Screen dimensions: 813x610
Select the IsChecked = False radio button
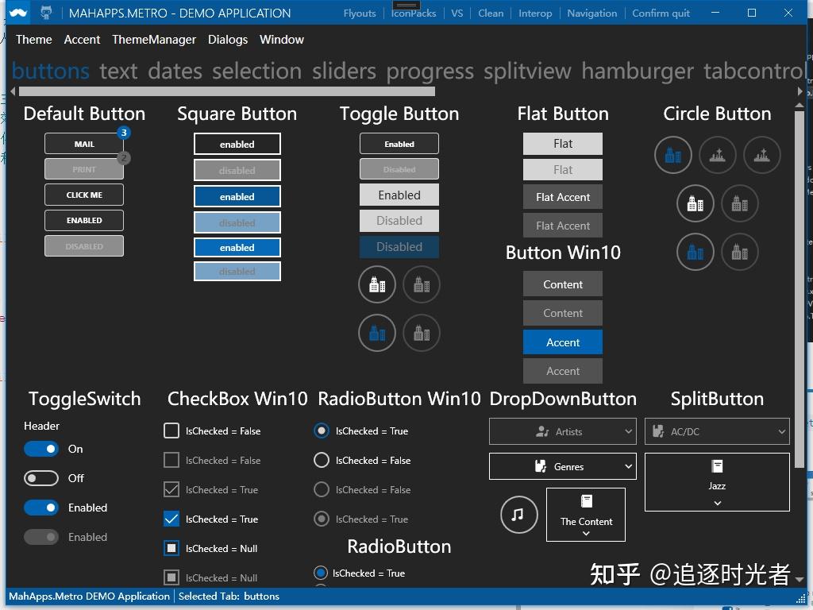[x=321, y=460]
